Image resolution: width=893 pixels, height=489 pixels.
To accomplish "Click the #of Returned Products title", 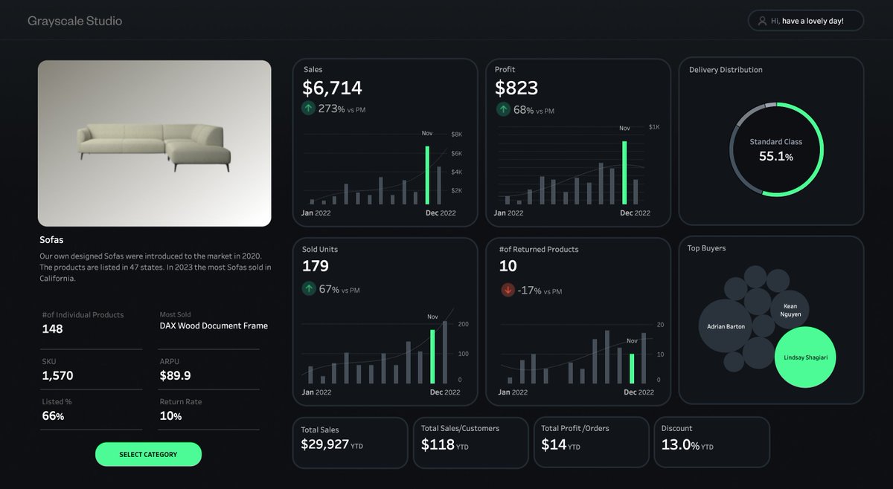I will (x=538, y=249).
